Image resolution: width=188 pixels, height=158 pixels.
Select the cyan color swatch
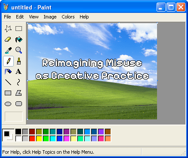pyautogui.click(x=53, y=139)
